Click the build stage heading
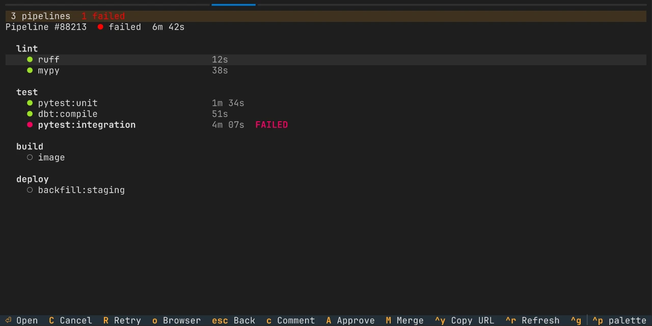 click(30, 147)
